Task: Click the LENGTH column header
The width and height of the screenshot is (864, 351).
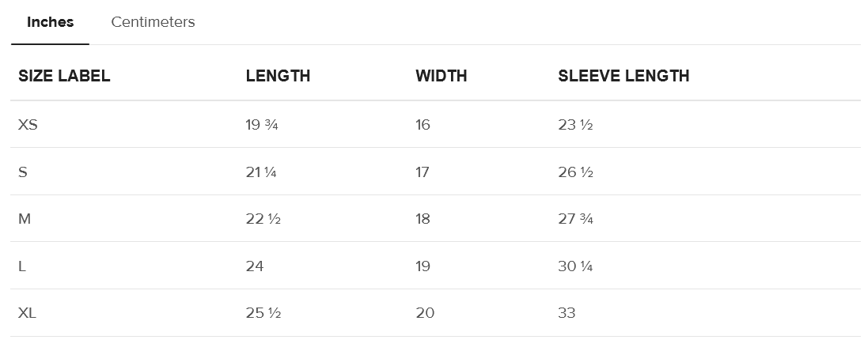Action: coord(278,76)
